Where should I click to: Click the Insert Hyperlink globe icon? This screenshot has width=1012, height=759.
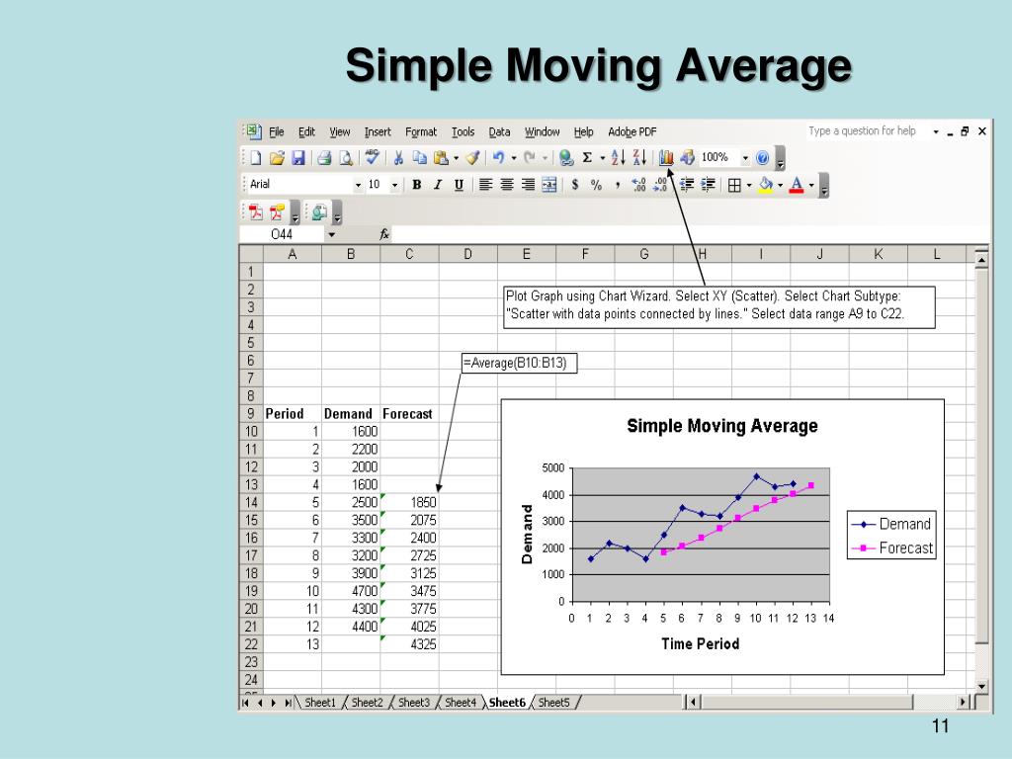coord(566,157)
